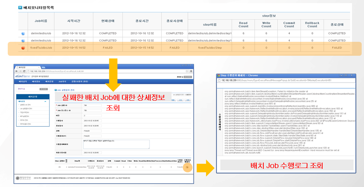364x187 pixels.
Task: Open the Job지식 menu in the blue navigation bar
Action: 62,82
